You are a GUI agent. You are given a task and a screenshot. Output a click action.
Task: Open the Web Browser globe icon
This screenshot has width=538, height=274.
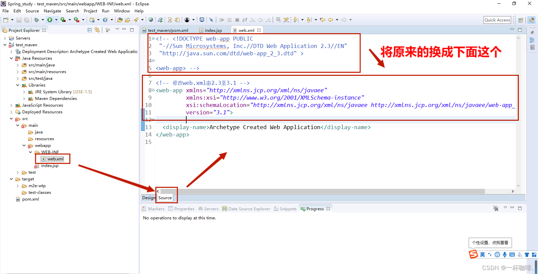tap(151, 20)
